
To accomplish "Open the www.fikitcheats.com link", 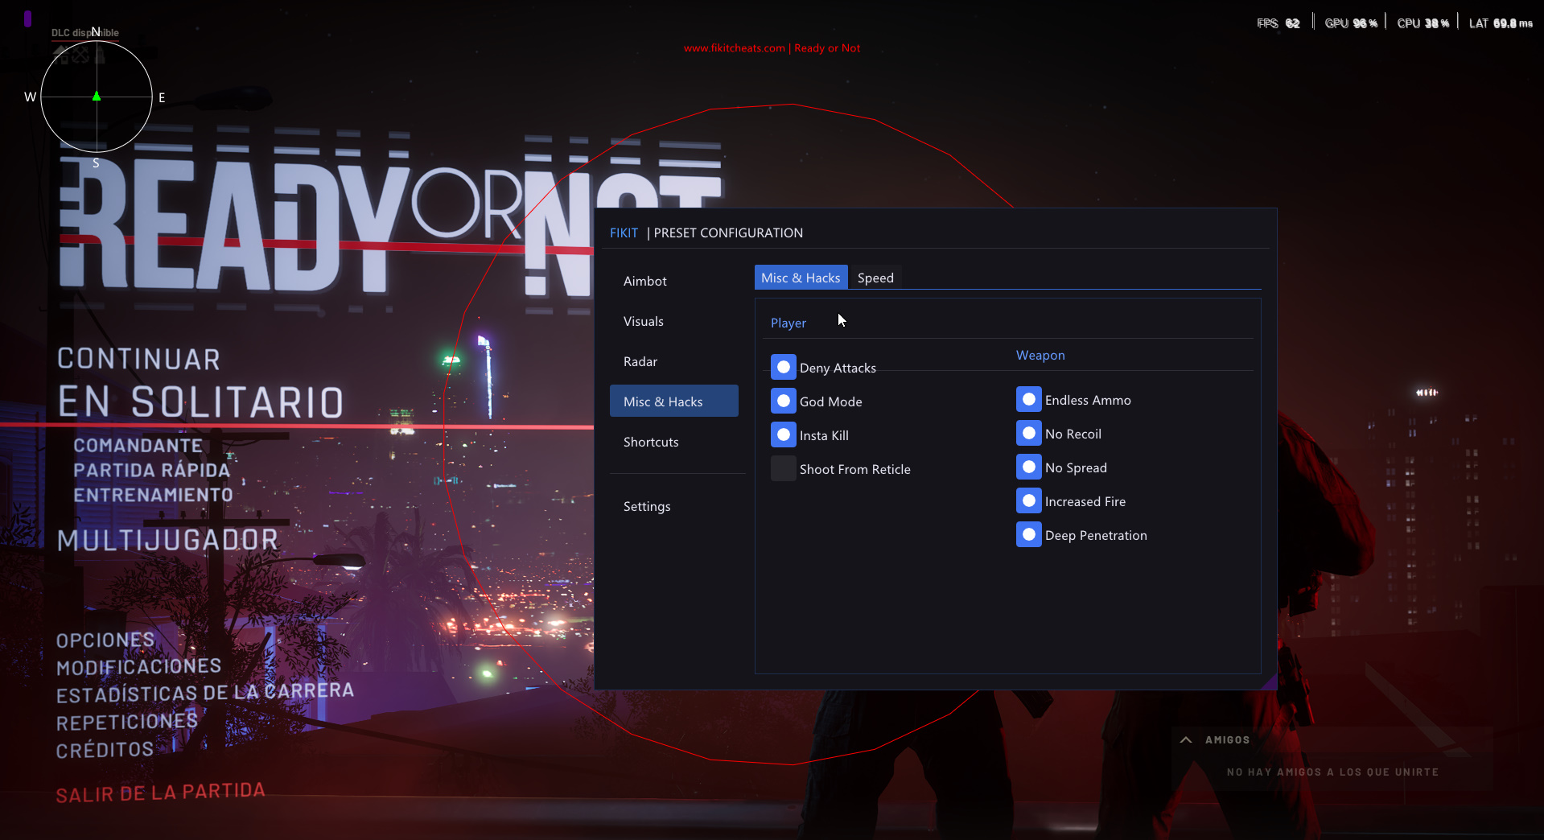I will click(x=733, y=47).
